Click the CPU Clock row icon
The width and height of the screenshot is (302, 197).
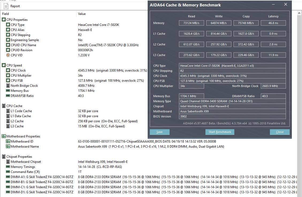8,70
